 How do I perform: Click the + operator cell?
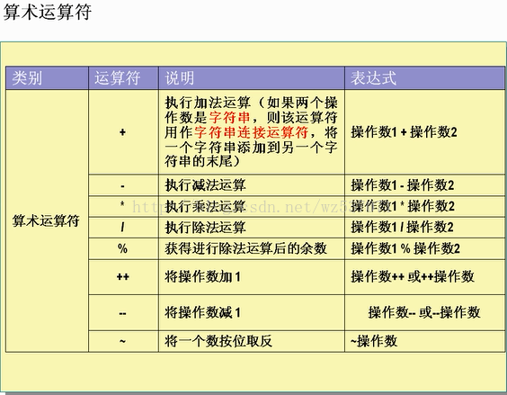click(x=122, y=132)
